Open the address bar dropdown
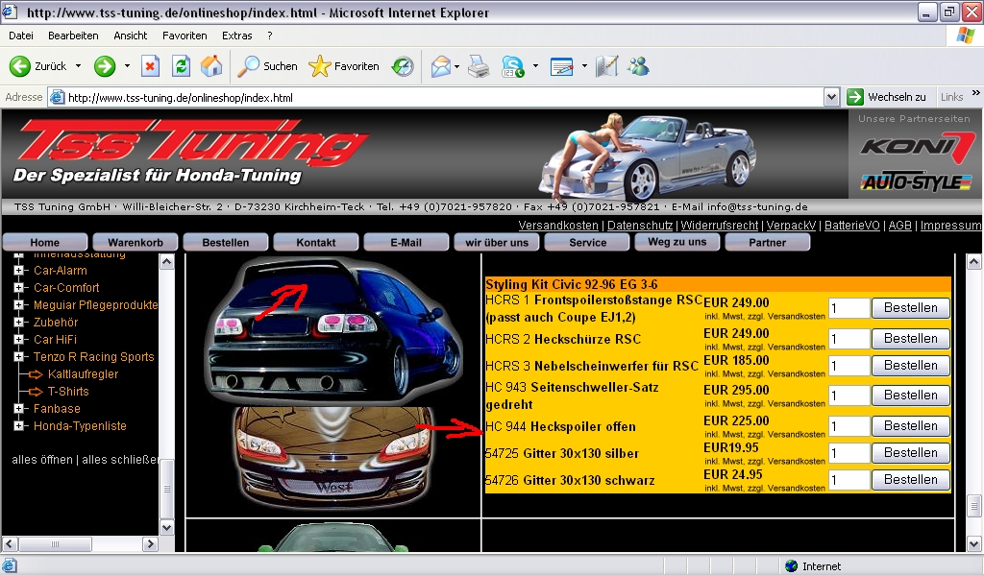The image size is (984, 576). click(831, 97)
